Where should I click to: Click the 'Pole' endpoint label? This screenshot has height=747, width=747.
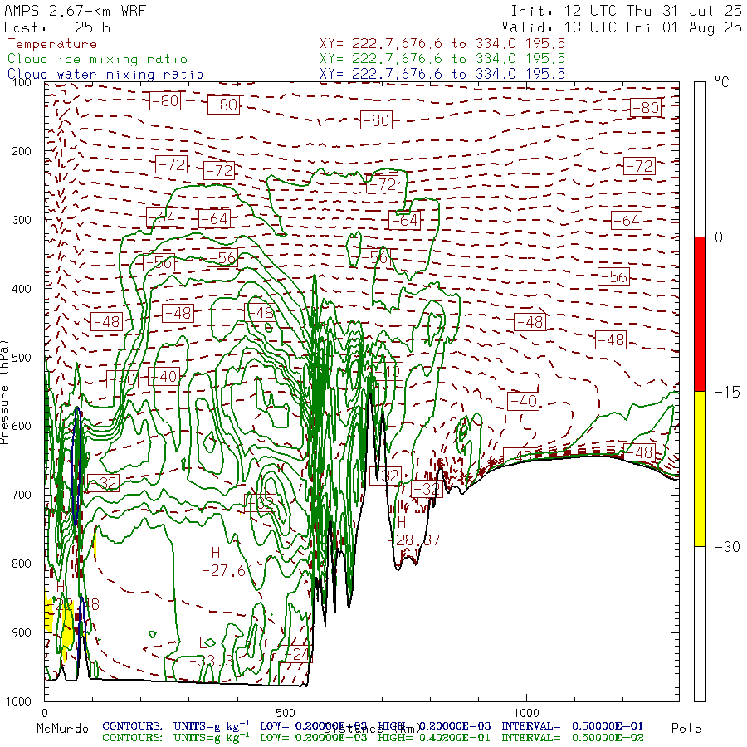coord(686,729)
